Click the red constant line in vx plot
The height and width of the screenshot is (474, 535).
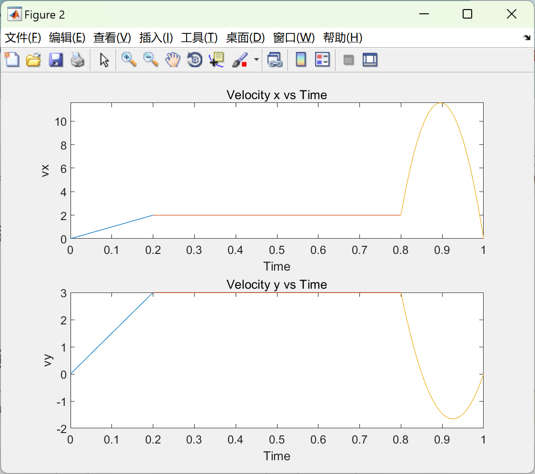point(277,215)
